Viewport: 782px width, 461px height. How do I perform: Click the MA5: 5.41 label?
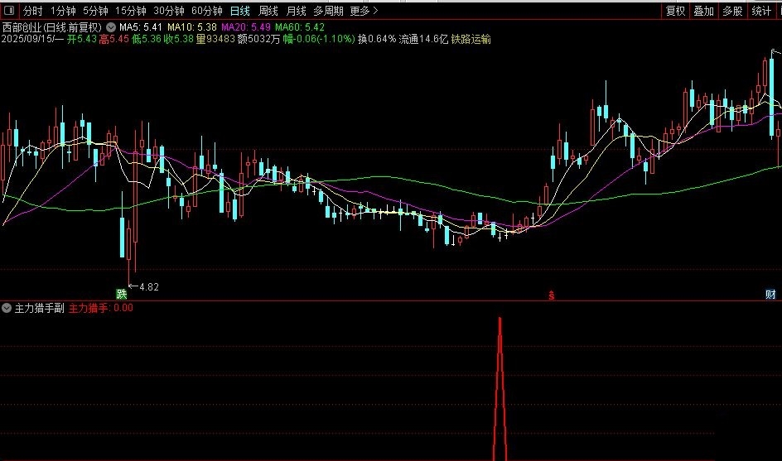point(141,27)
